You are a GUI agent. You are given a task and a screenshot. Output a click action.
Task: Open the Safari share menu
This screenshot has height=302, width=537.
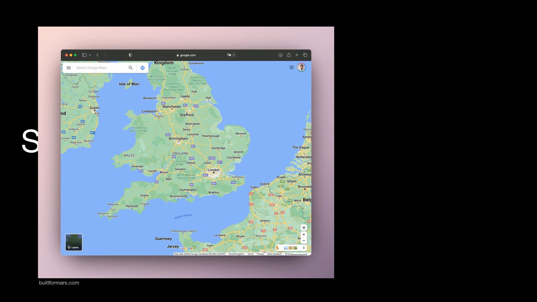289,55
